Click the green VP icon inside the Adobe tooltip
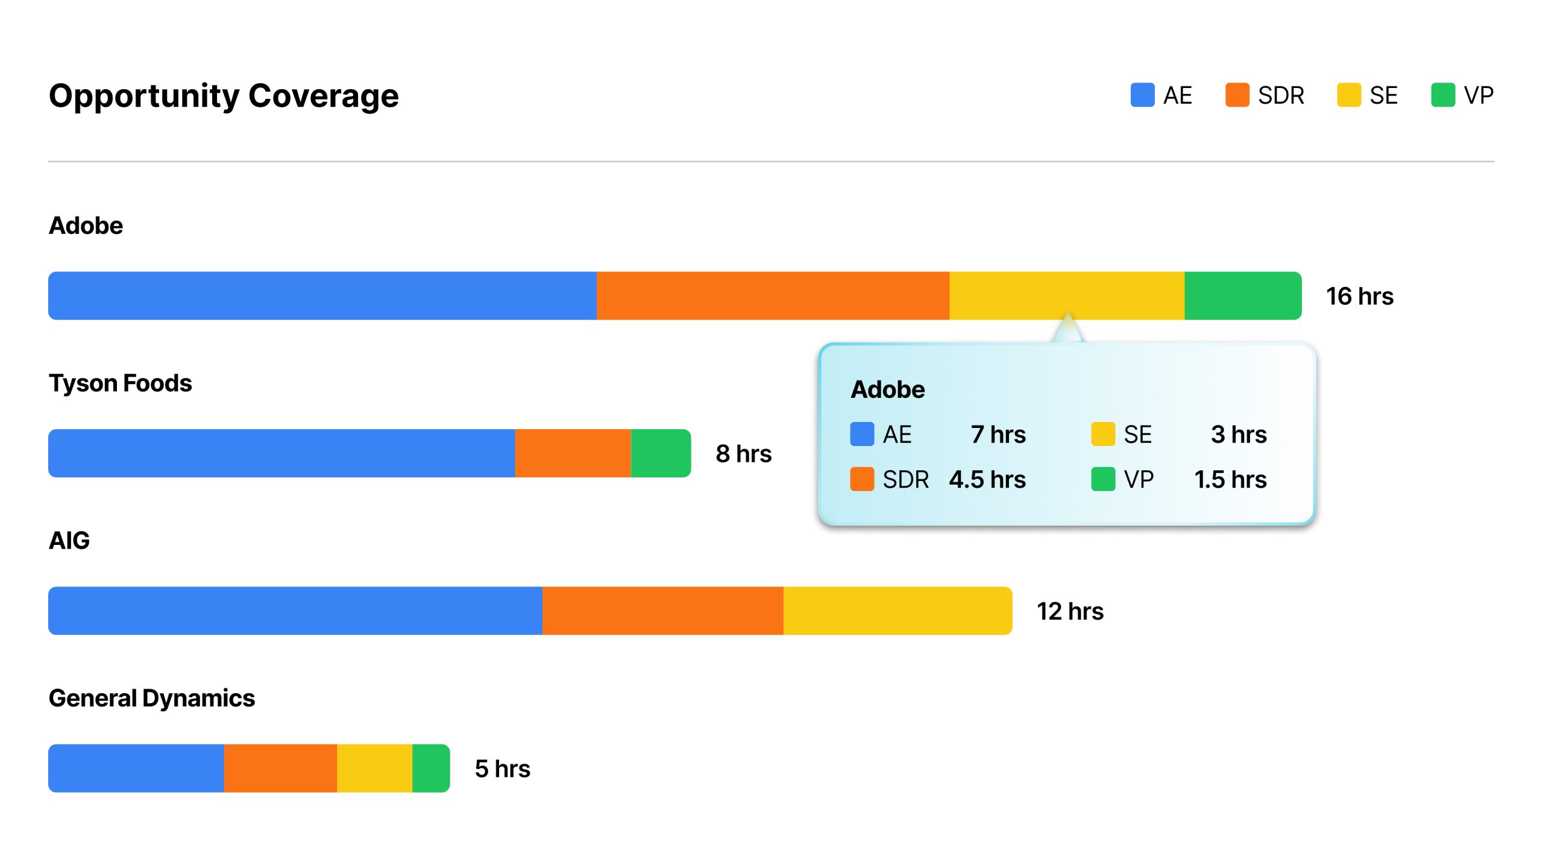The width and height of the screenshot is (1543, 868). click(x=1103, y=479)
